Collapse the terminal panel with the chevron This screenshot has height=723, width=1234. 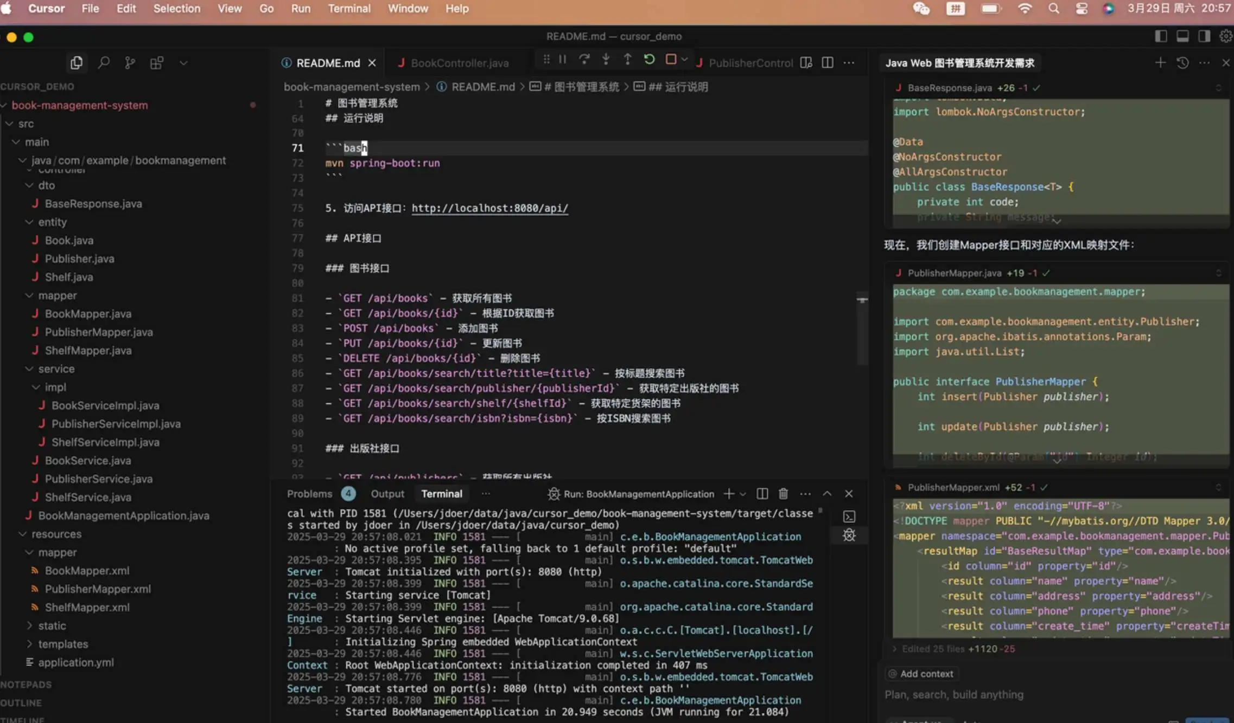coord(826,494)
